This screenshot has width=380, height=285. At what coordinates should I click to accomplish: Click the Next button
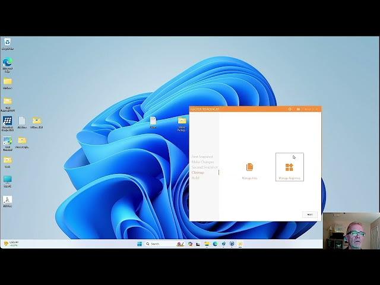pos(309,214)
